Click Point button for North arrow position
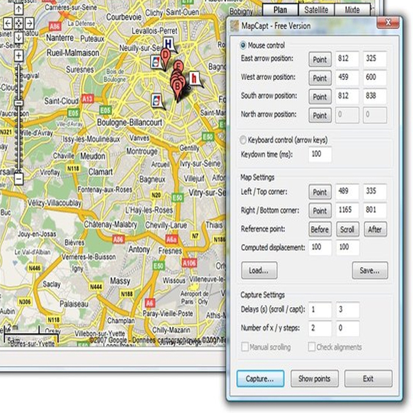 [x=320, y=116]
